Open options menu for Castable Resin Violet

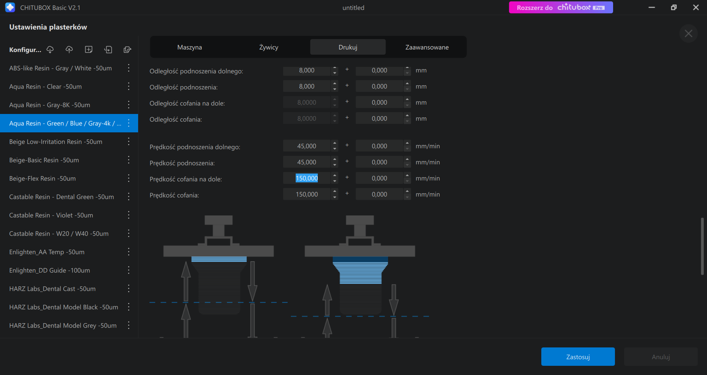point(129,215)
